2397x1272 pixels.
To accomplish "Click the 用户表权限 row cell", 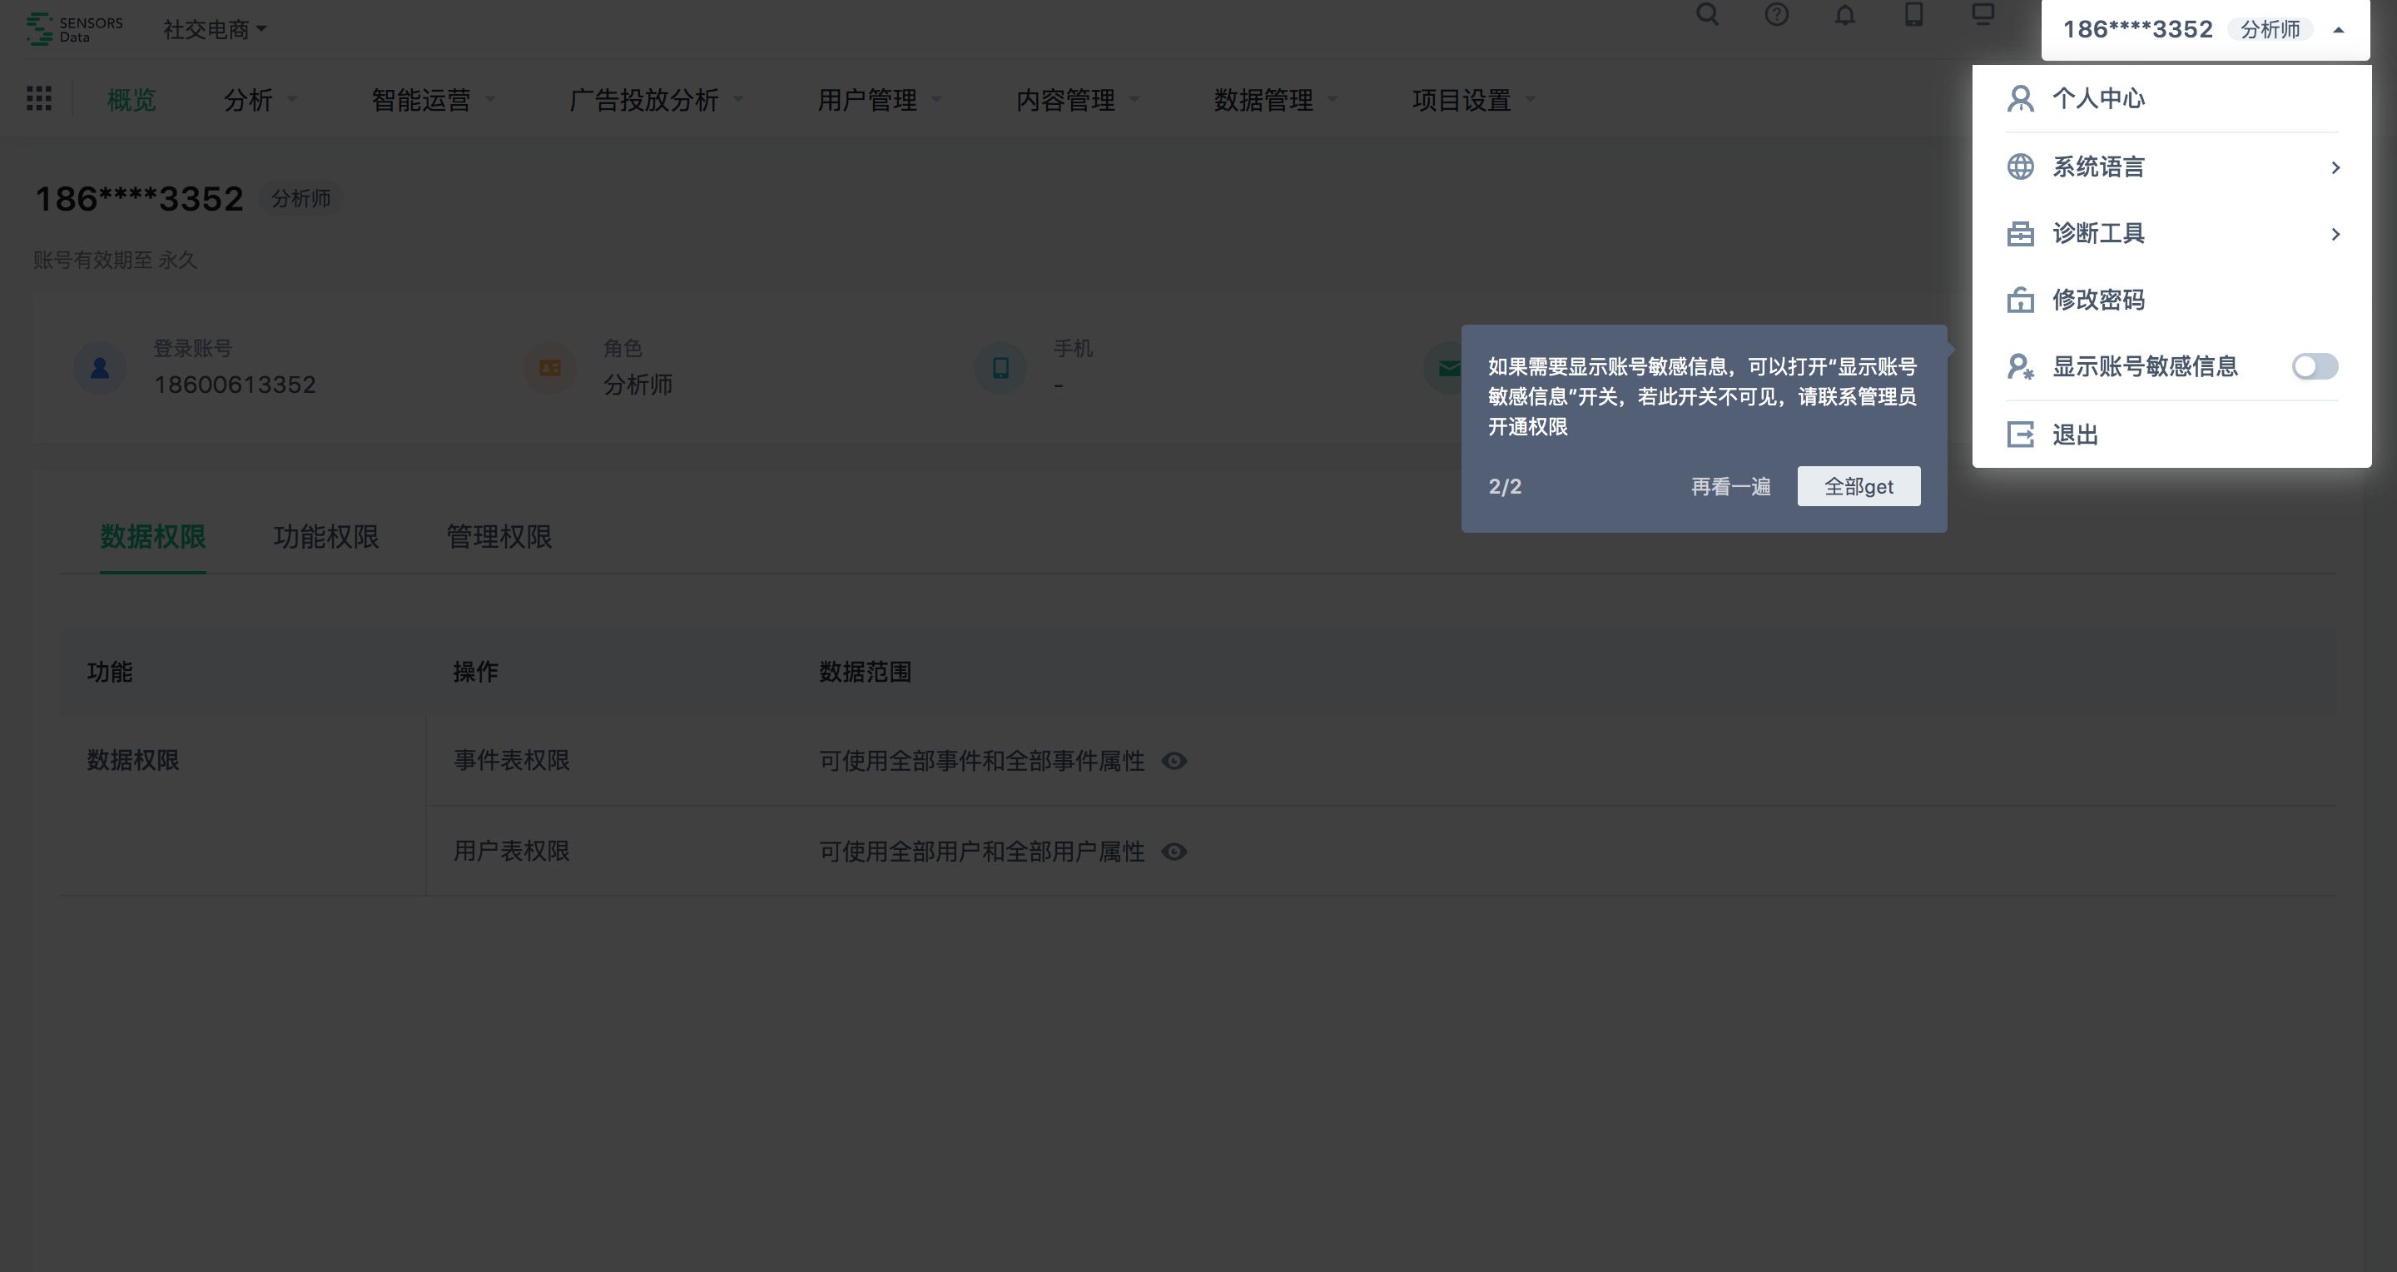I will click(x=511, y=852).
